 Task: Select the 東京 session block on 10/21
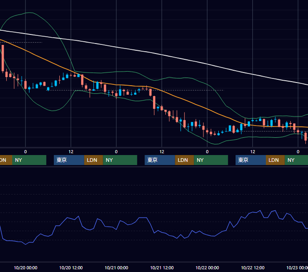point(160,160)
